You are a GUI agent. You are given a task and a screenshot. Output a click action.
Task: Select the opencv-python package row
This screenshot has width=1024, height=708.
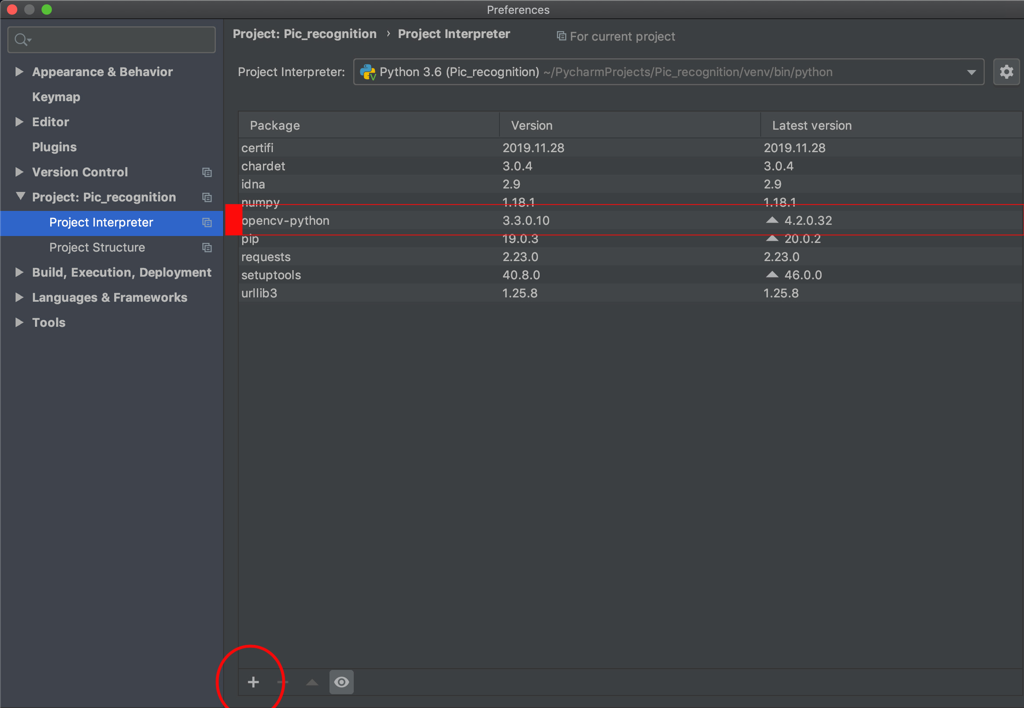click(630, 220)
